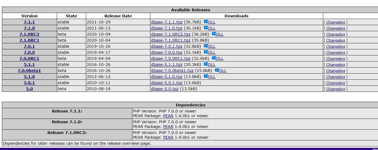Click the Windows DLL icon for 7.0.0beta1
Image resolution: width=378 pixels, height=150 pixels.
pyautogui.click(x=217, y=70)
